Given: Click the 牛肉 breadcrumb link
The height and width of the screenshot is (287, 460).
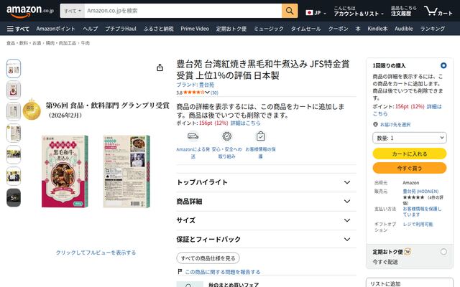Looking at the screenshot, I should point(85,43).
